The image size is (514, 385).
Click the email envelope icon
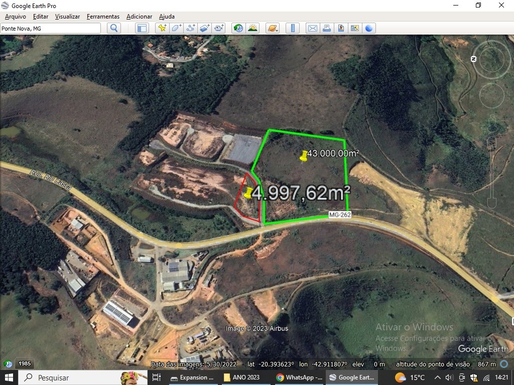tap(312, 28)
